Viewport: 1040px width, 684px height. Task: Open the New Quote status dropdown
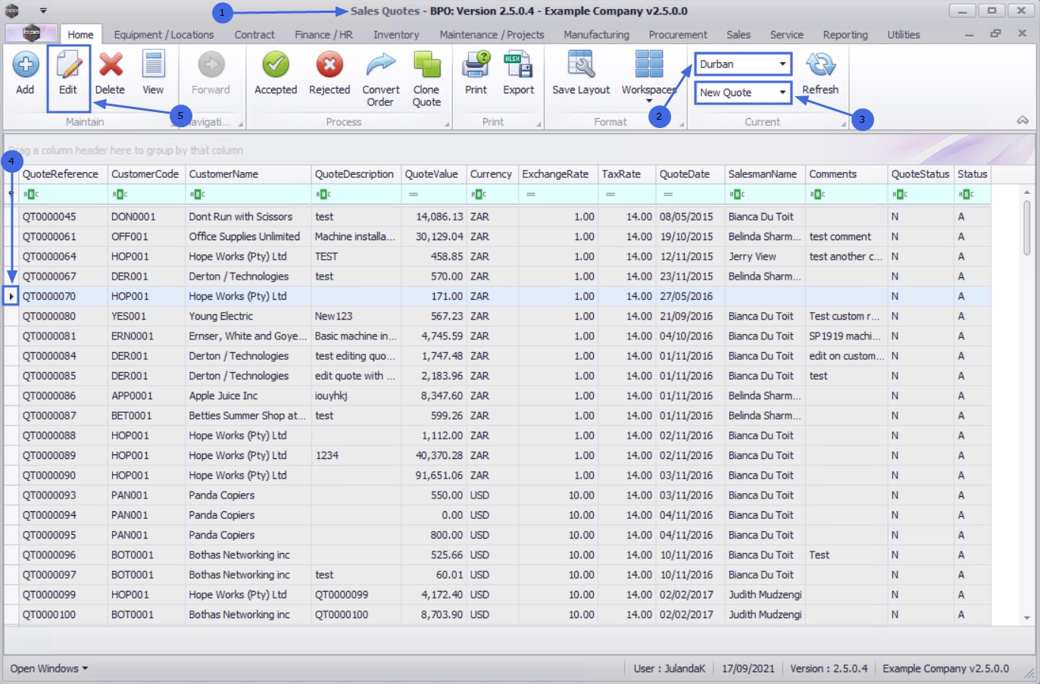coord(782,92)
